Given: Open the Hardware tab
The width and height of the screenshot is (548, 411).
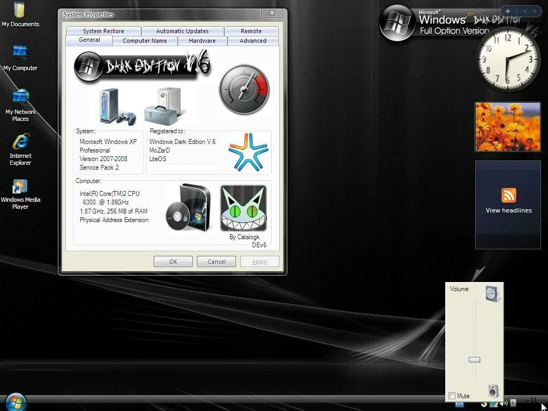Looking at the screenshot, I should point(202,41).
